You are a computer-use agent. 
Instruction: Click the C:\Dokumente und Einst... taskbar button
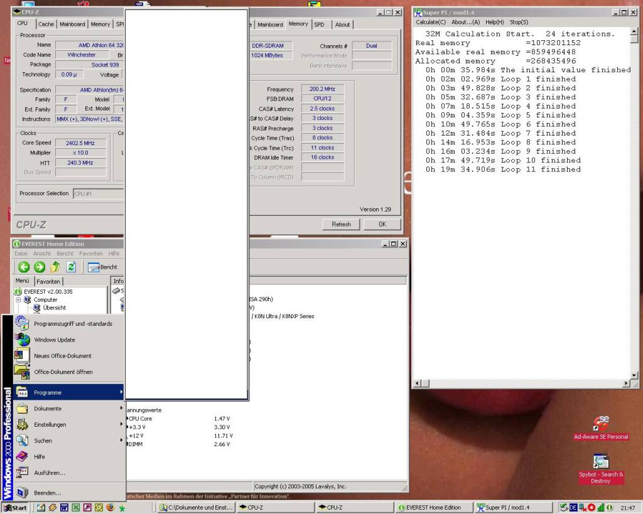[196, 508]
